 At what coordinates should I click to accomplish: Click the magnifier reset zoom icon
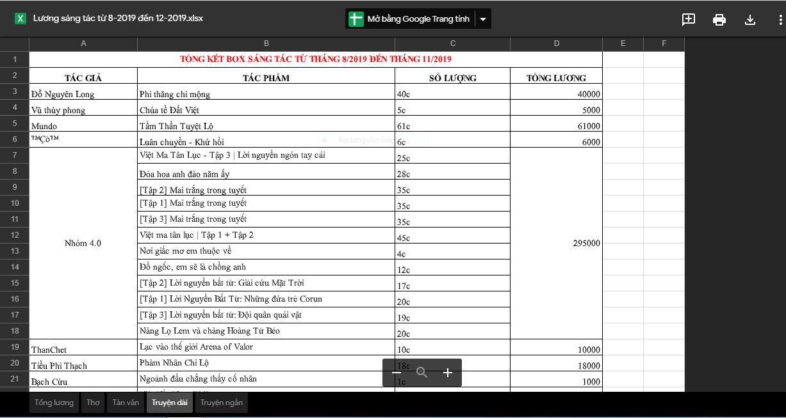click(x=422, y=373)
